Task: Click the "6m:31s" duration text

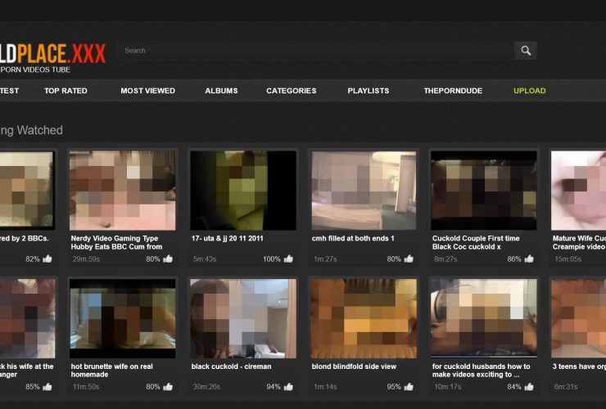Action: 566,387
